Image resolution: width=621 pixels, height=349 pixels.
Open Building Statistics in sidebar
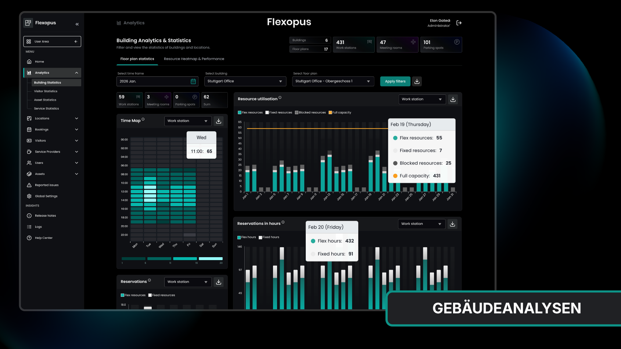[x=56, y=83]
